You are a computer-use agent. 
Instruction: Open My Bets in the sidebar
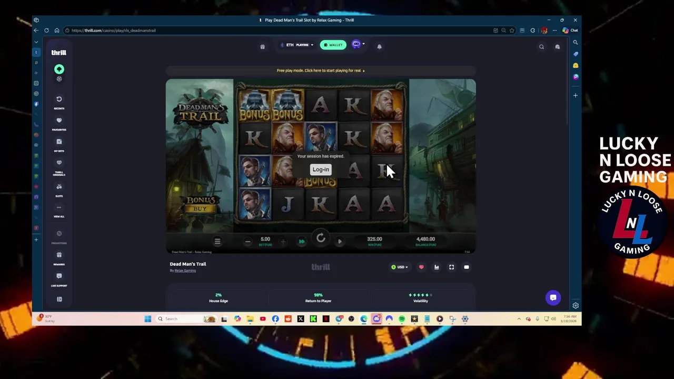[59, 142]
